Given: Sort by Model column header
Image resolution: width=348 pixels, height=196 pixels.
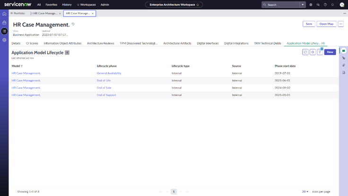Looking at the screenshot, I should [16, 66].
